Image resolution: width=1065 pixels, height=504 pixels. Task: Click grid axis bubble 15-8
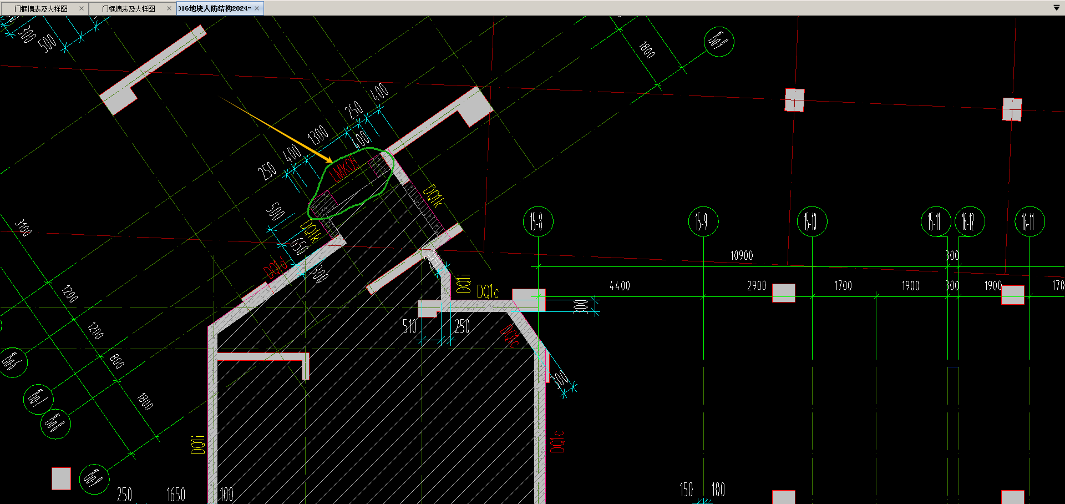coord(538,221)
